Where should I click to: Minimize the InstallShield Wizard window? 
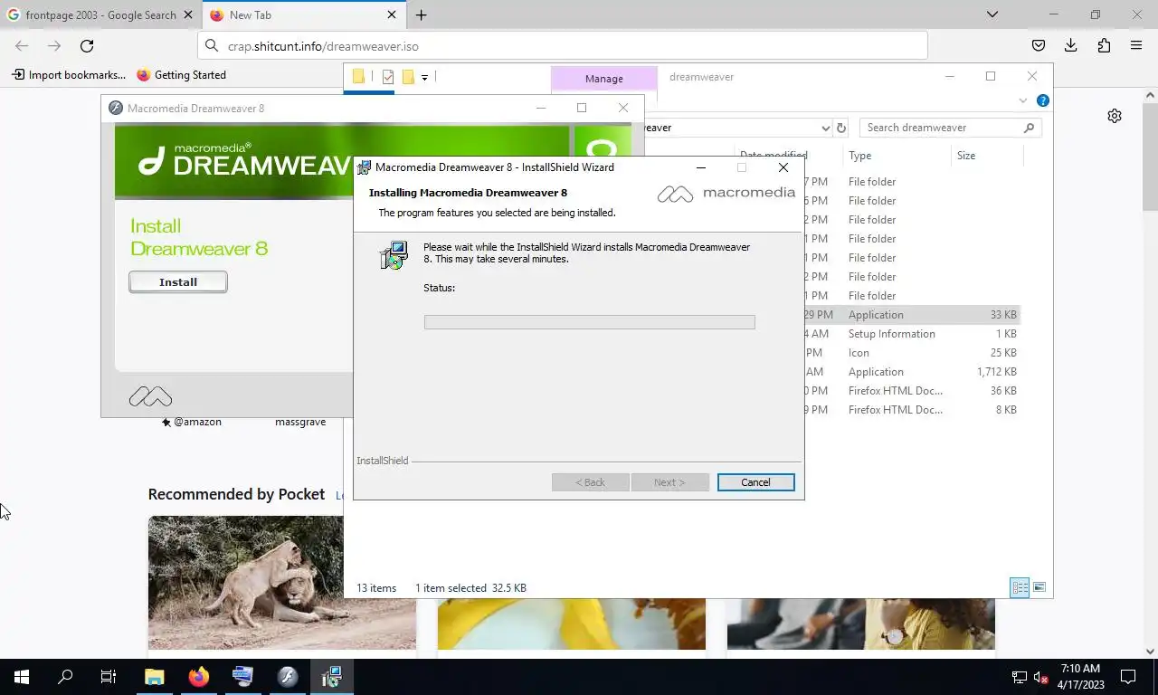pyautogui.click(x=701, y=167)
